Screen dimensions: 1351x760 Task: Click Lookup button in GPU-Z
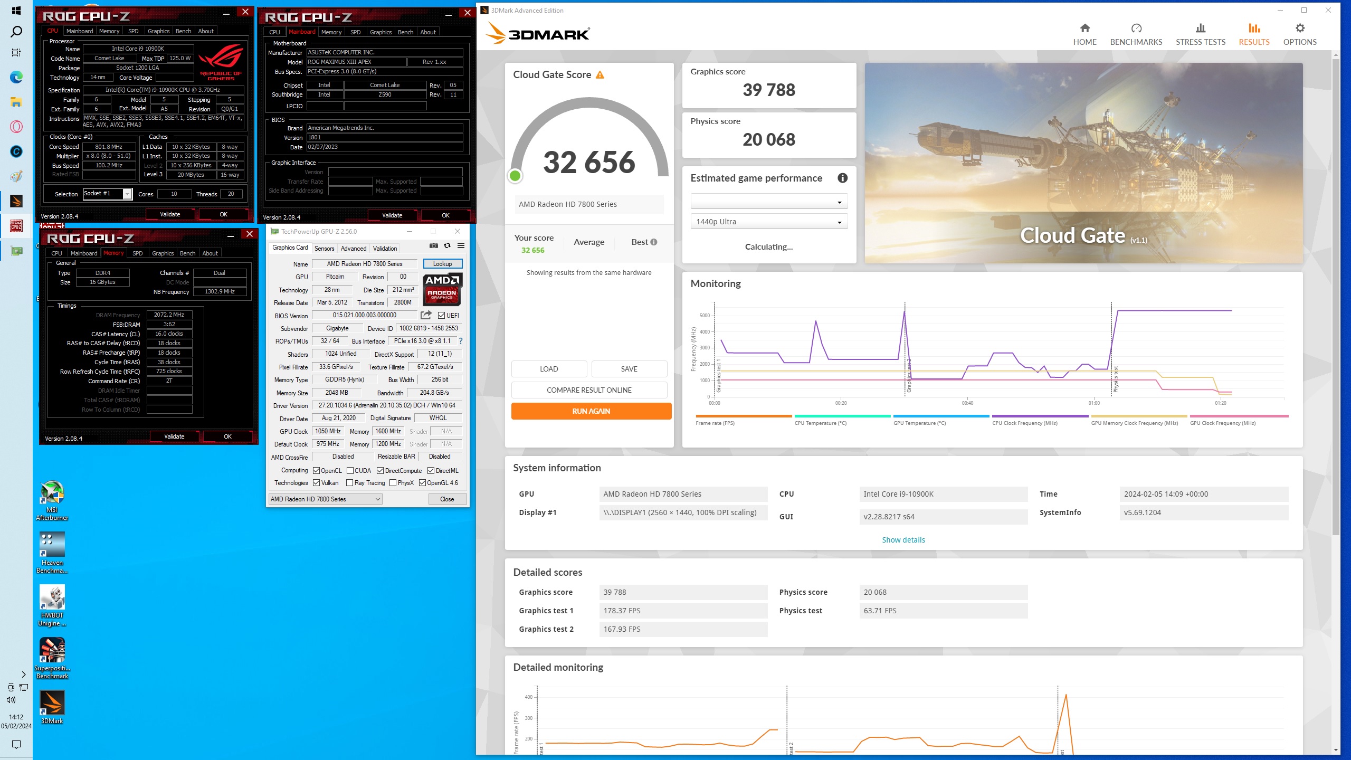pyautogui.click(x=442, y=264)
